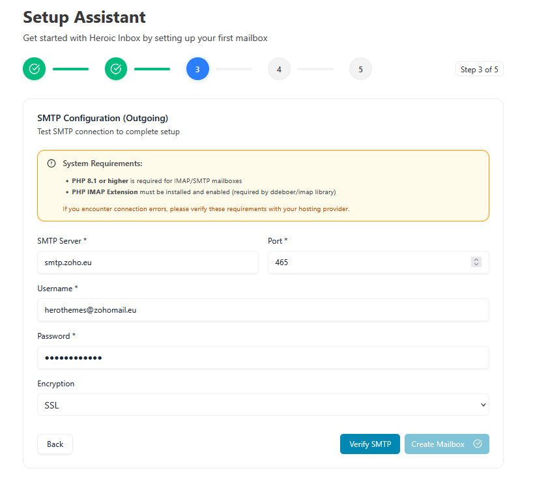The image size is (533, 486).
Task: Click the masked Password input field
Action: [263, 358]
